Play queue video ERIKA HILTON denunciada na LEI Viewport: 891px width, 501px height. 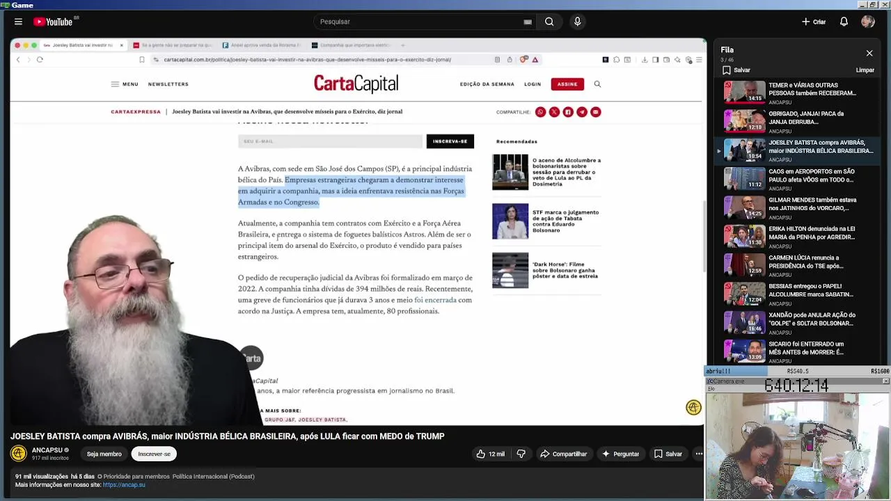pos(799,237)
